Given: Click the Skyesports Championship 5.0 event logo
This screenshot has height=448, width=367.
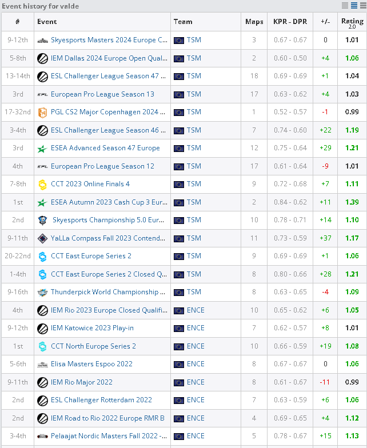Looking at the screenshot, I should click(x=42, y=221).
